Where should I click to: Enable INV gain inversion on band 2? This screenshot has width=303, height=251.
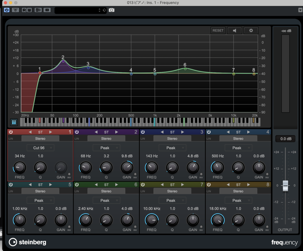tap(135, 174)
